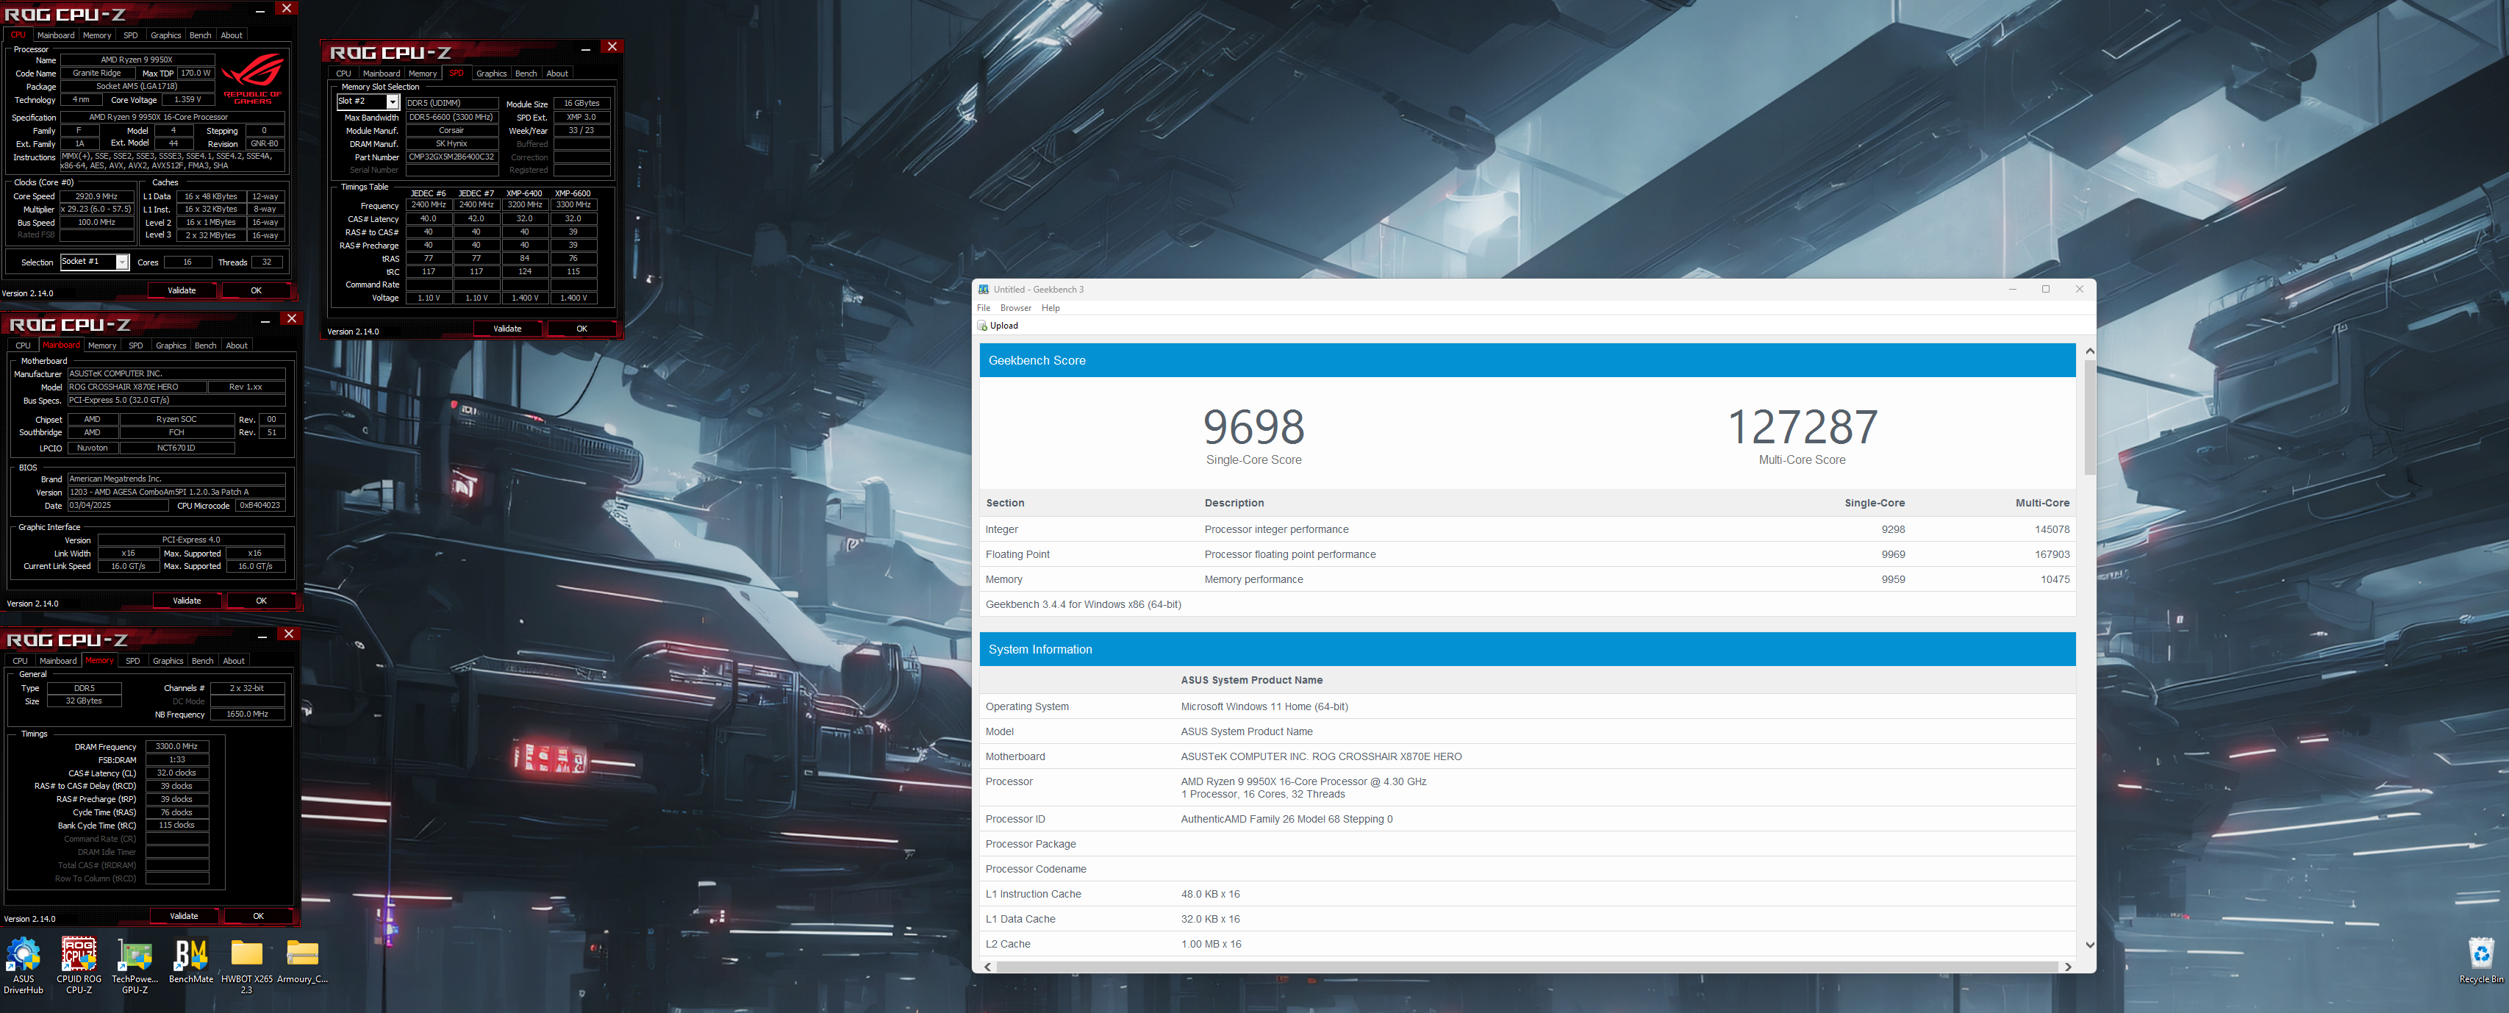Click OK in the SPD window

click(x=581, y=329)
